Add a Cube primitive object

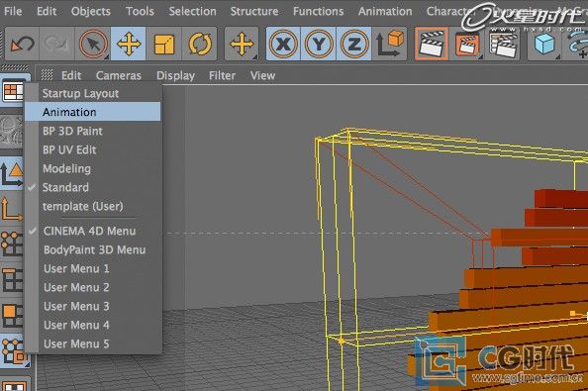point(544,44)
